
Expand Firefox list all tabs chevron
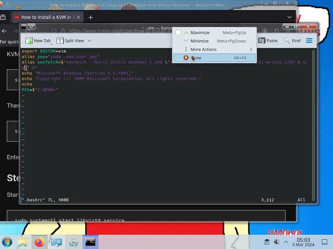coord(289,17)
